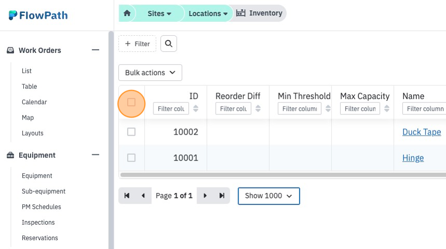The image size is (446, 249).
Task: Sort by the ID column arrows
Action: click(x=196, y=109)
